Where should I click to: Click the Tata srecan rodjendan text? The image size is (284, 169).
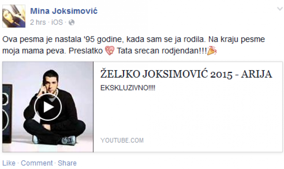click(x=161, y=51)
